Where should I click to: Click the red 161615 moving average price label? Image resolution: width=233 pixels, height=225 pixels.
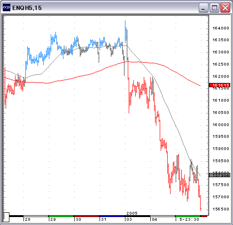tap(219, 85)
